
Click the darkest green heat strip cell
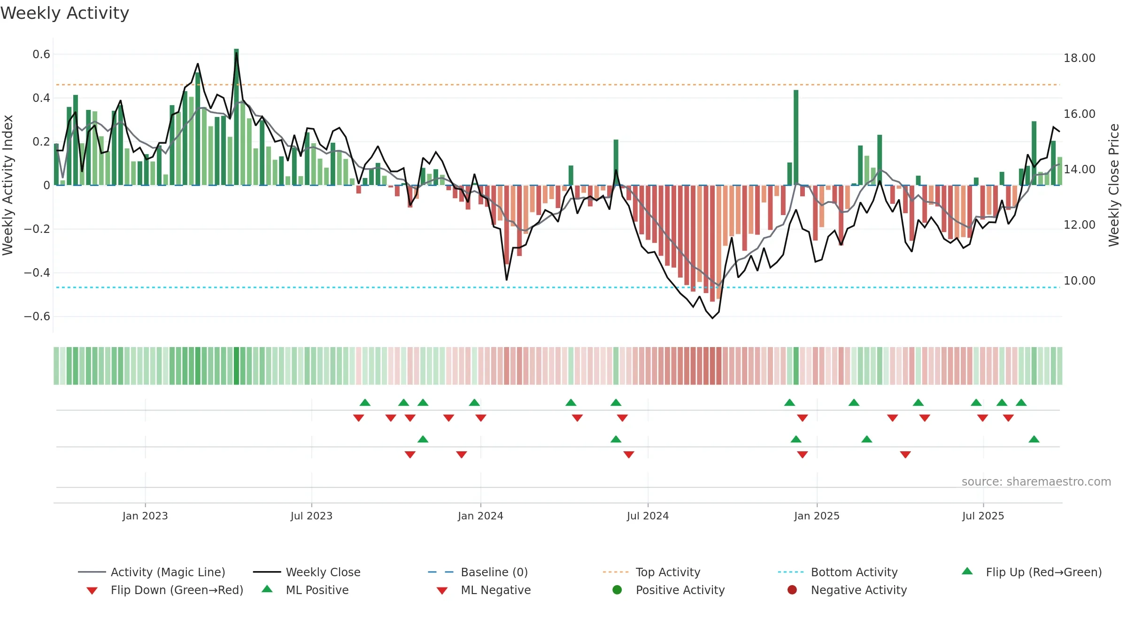(x=236, y=366)
